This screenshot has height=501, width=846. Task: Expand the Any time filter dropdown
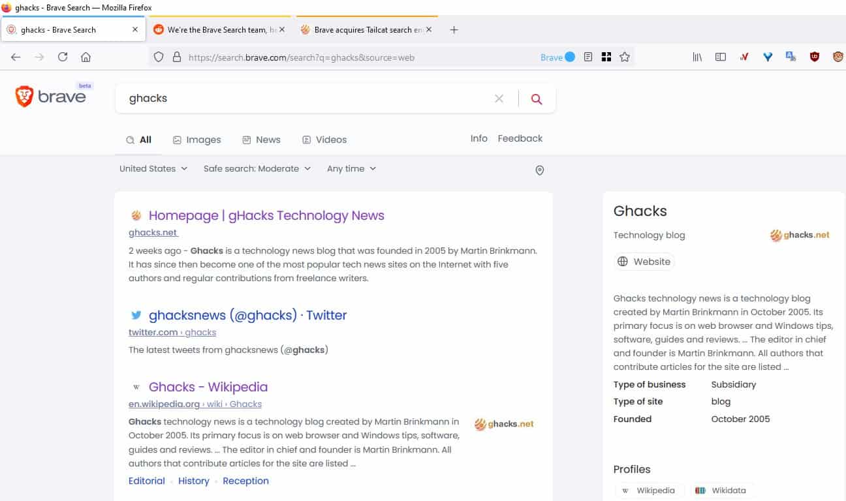352,168
